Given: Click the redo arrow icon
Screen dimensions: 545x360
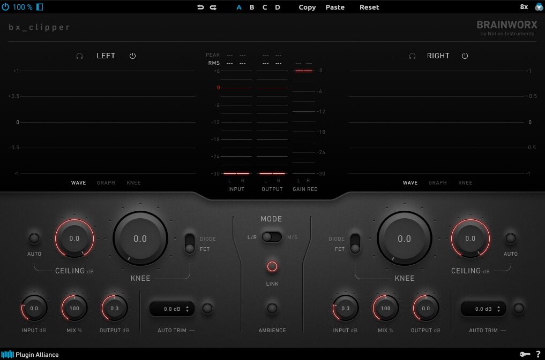Looking at the screenshot, I should 213,7.
